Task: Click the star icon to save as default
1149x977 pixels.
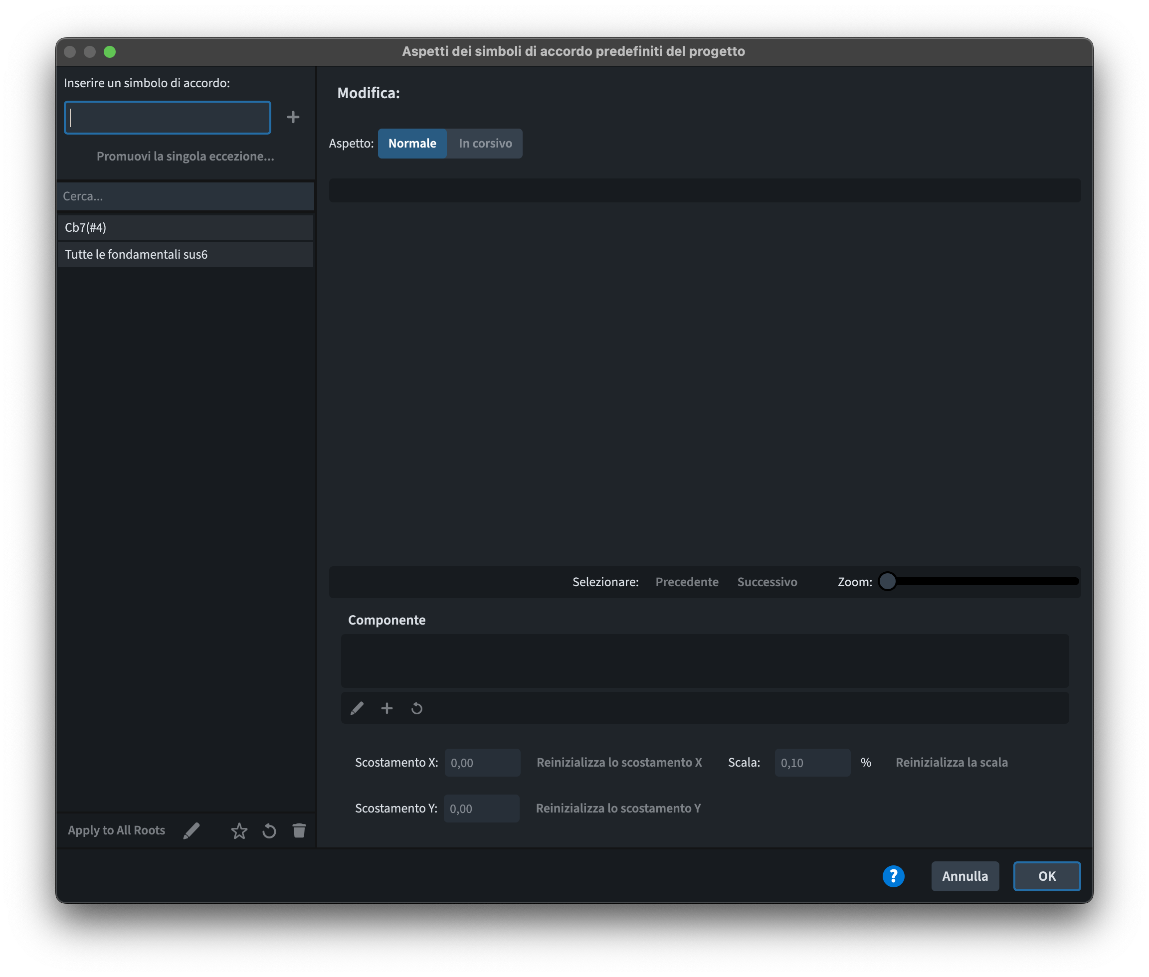Action: (239, 830)
